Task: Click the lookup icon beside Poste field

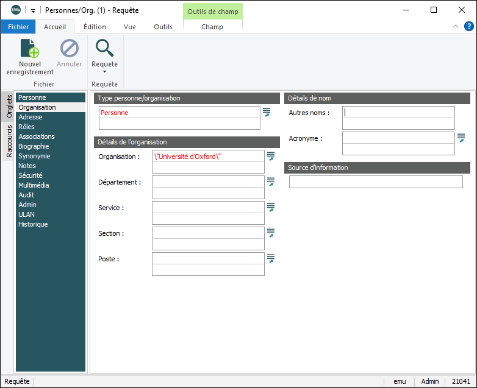Action: click(271, 259)
